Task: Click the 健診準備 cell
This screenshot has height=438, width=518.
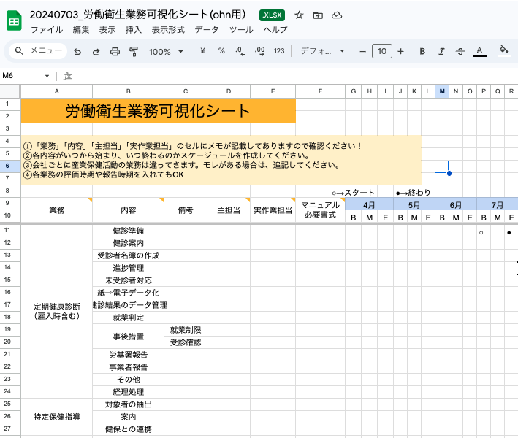Action: (x=128, y=231)
